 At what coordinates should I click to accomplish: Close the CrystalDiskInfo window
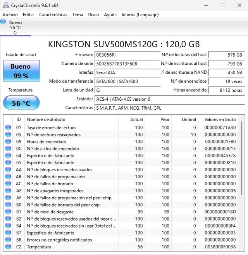pyautogui.click(x=239, y=5)
